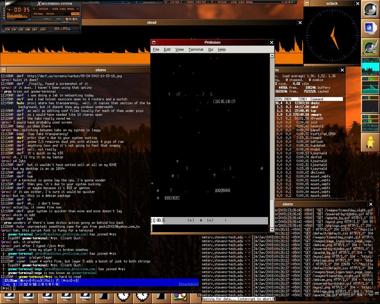Click Prolixium window menu icon in titlebar
The width and height of the screenshot is (380, 304).
153,42
